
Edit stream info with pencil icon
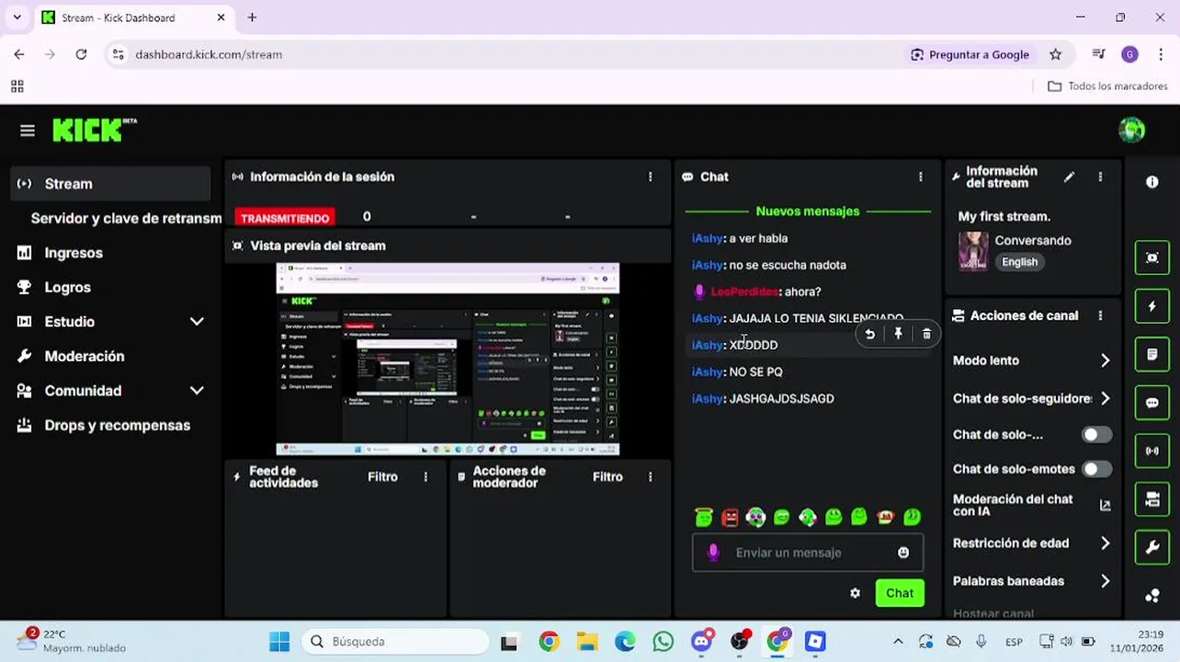point(1069,177)
